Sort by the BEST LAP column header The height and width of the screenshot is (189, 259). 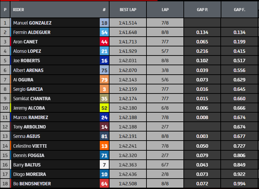tap(128, 10)
